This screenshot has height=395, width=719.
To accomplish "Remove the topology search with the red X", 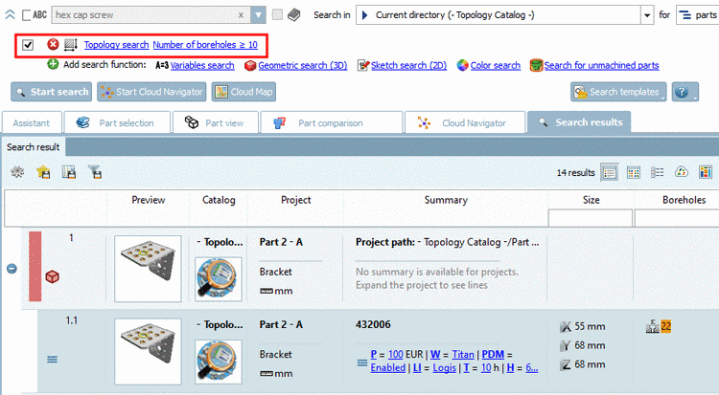I will 53,44.
